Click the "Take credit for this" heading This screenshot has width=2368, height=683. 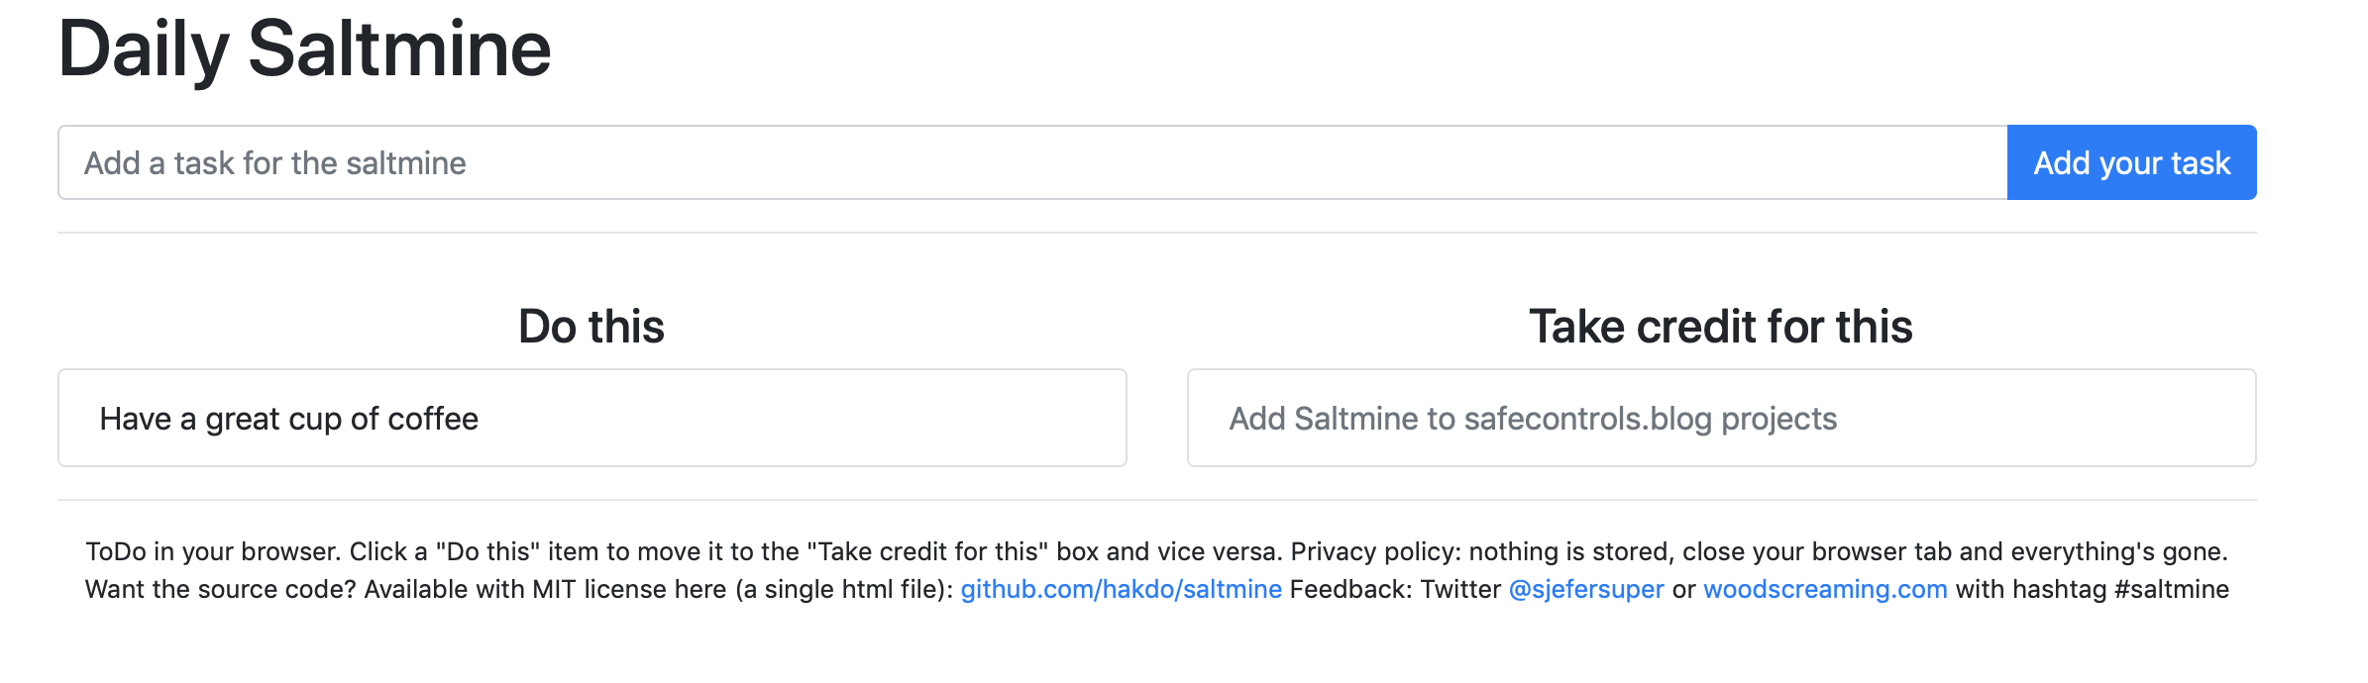click(1721, 326)
